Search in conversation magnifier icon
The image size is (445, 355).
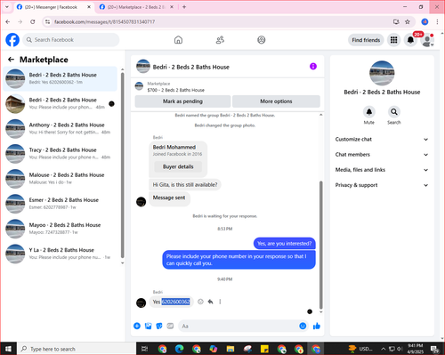[394, 112]
